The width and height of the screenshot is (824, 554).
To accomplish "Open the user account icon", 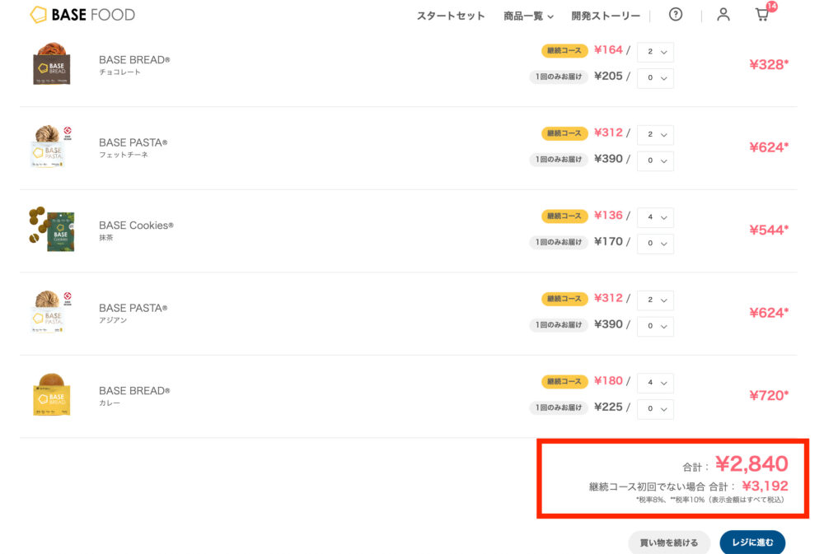I will click(x=723, y=15).
